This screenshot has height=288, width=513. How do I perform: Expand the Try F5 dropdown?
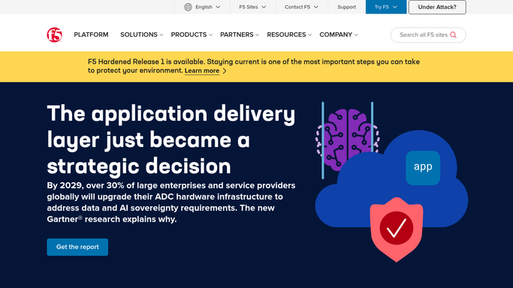386,7
